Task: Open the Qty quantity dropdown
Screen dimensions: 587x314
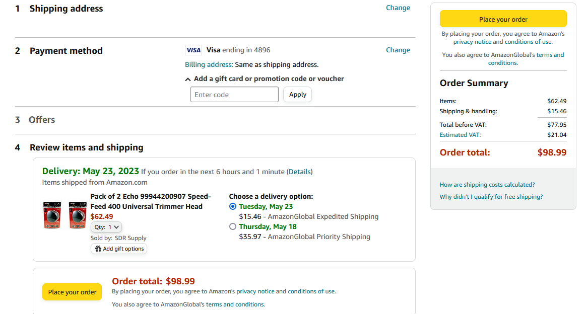Action: [x=106, y=227]
